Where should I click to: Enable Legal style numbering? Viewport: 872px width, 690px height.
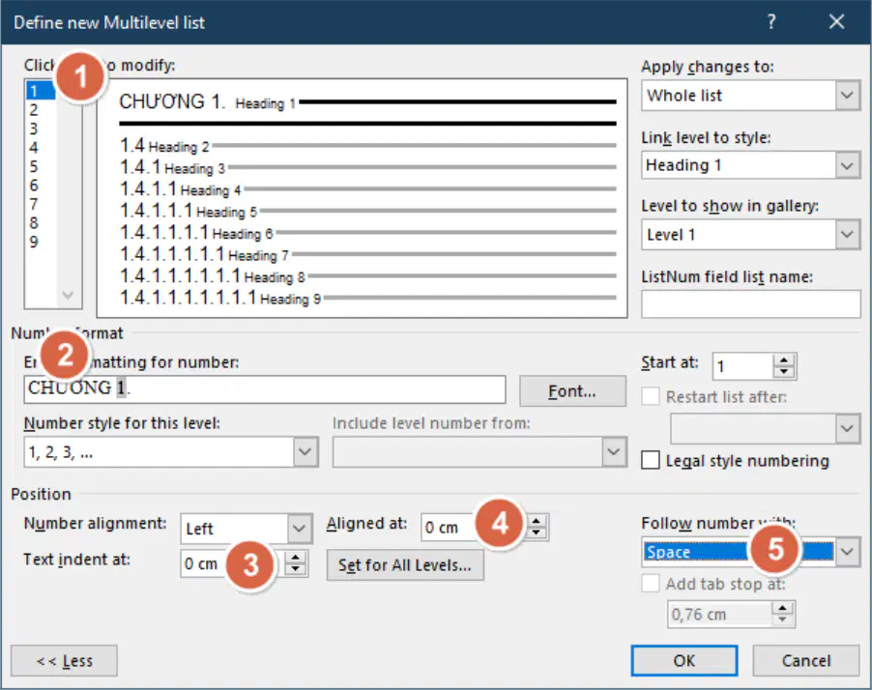click(x=651, y=460)
